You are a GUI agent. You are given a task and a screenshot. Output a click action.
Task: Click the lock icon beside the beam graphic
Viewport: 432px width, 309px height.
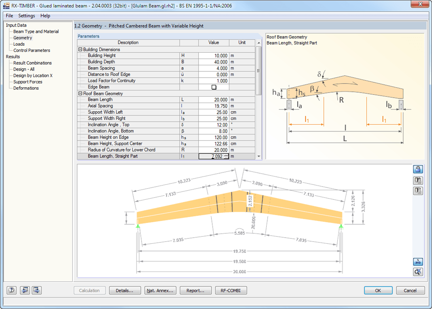418,169
